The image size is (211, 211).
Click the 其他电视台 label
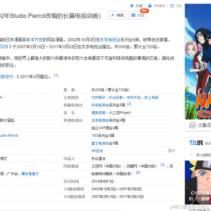(73, 120)
